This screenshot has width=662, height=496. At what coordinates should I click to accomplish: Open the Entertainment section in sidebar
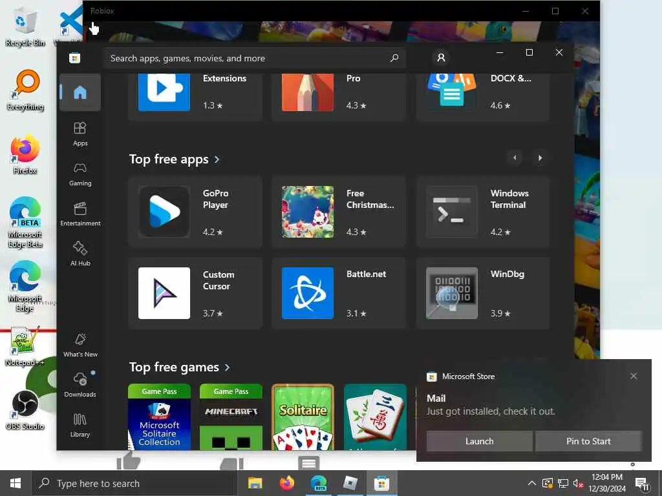pos(80,214)
